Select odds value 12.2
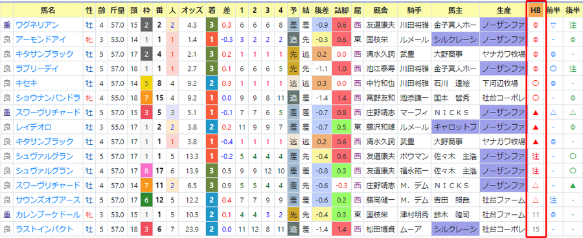 pyautogui.click(x=192, y=200)
